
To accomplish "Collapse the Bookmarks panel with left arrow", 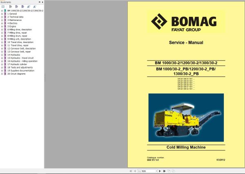I will 42,2.
